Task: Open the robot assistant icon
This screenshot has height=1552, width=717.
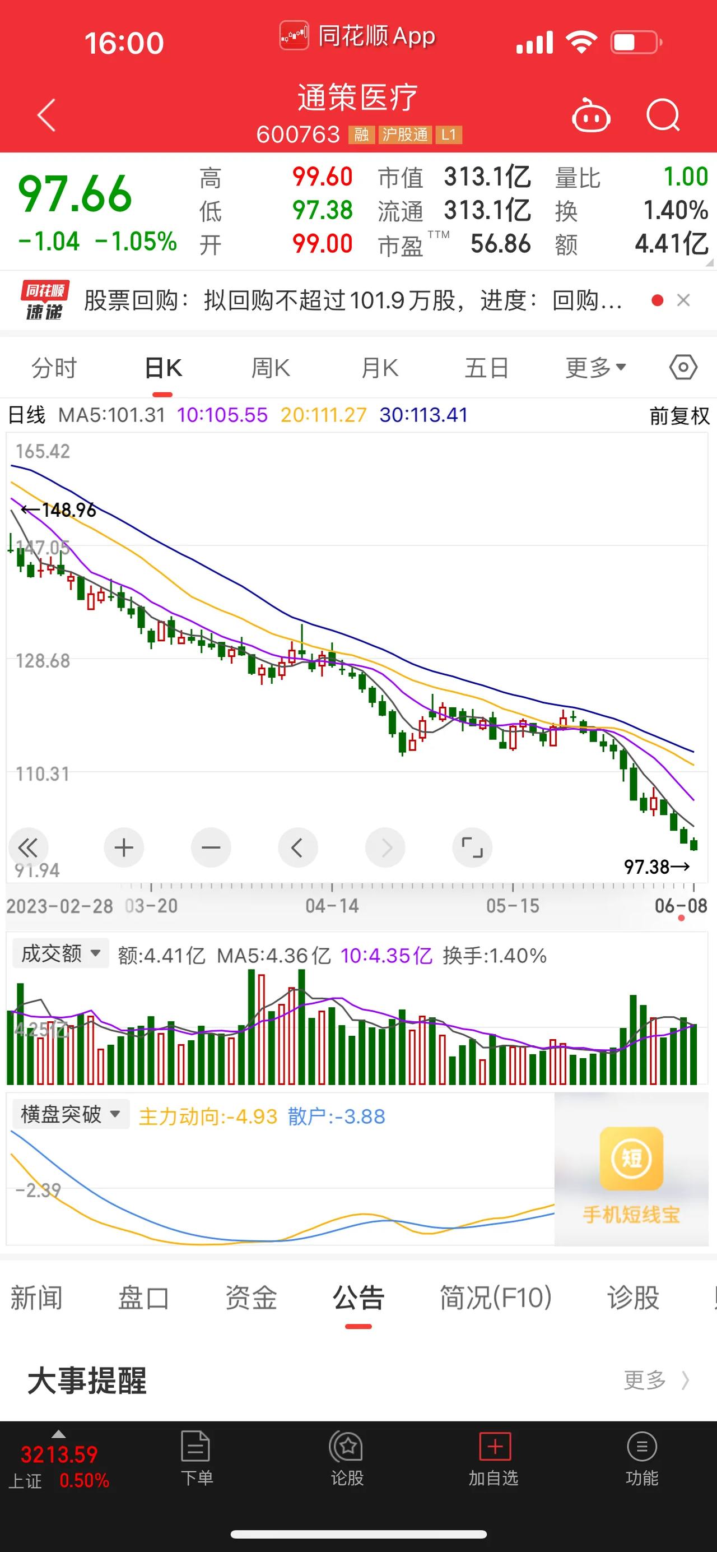Action: tap(590, 114)
